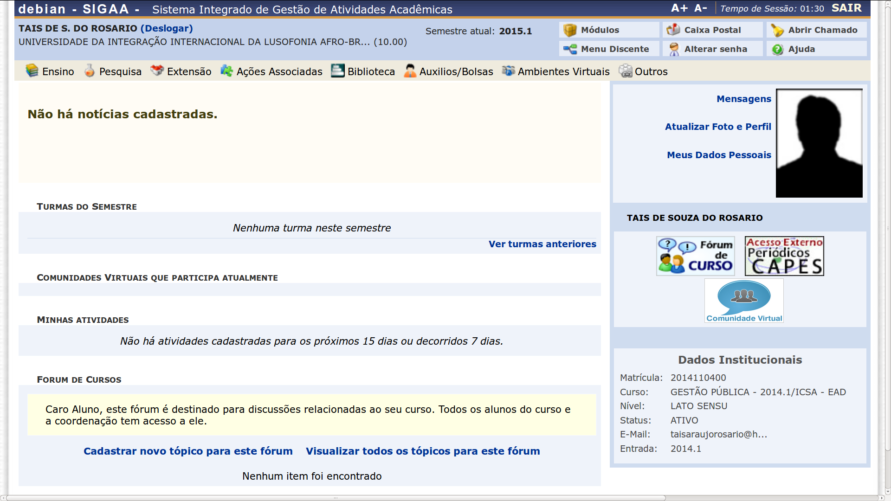Screen dimensions: 891x501
Task: Click Ver turmas anteriores link
Action: tap(542, 244)
